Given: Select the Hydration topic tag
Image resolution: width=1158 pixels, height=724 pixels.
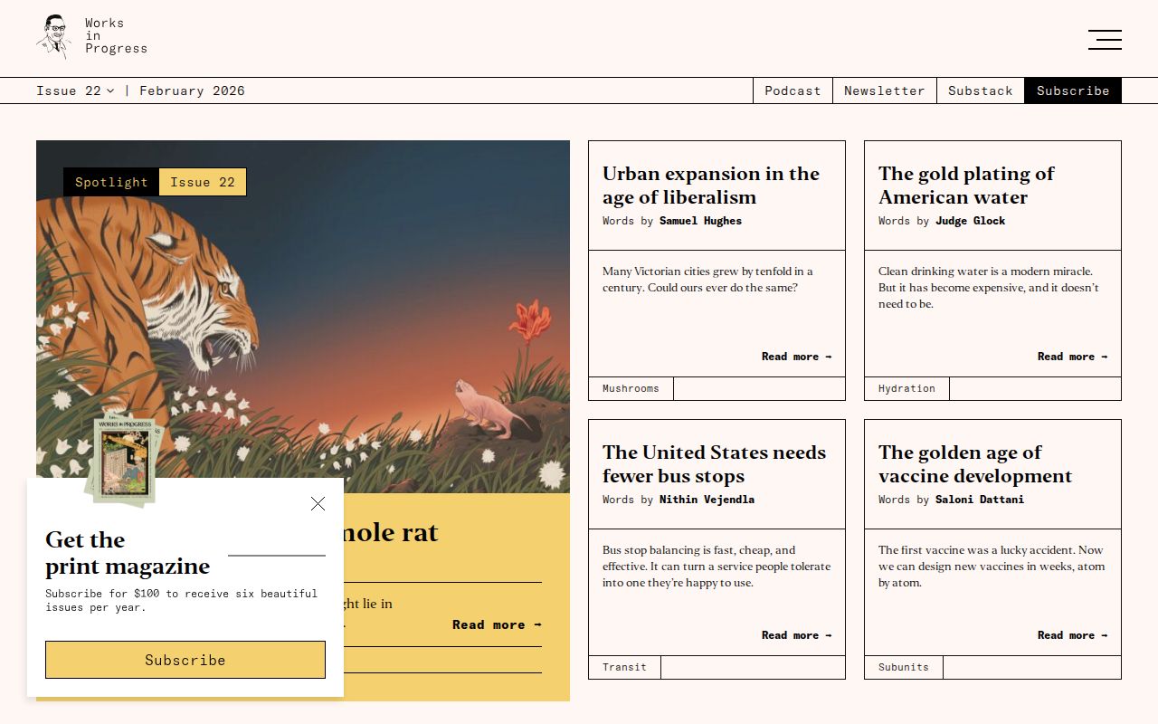Looking at the screenshot, I should (906, 388).
